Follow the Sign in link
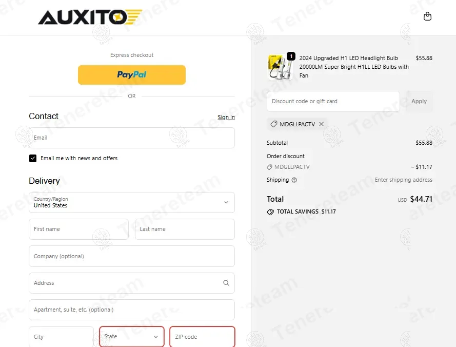The image size is (456, 347). click(226, 117)
